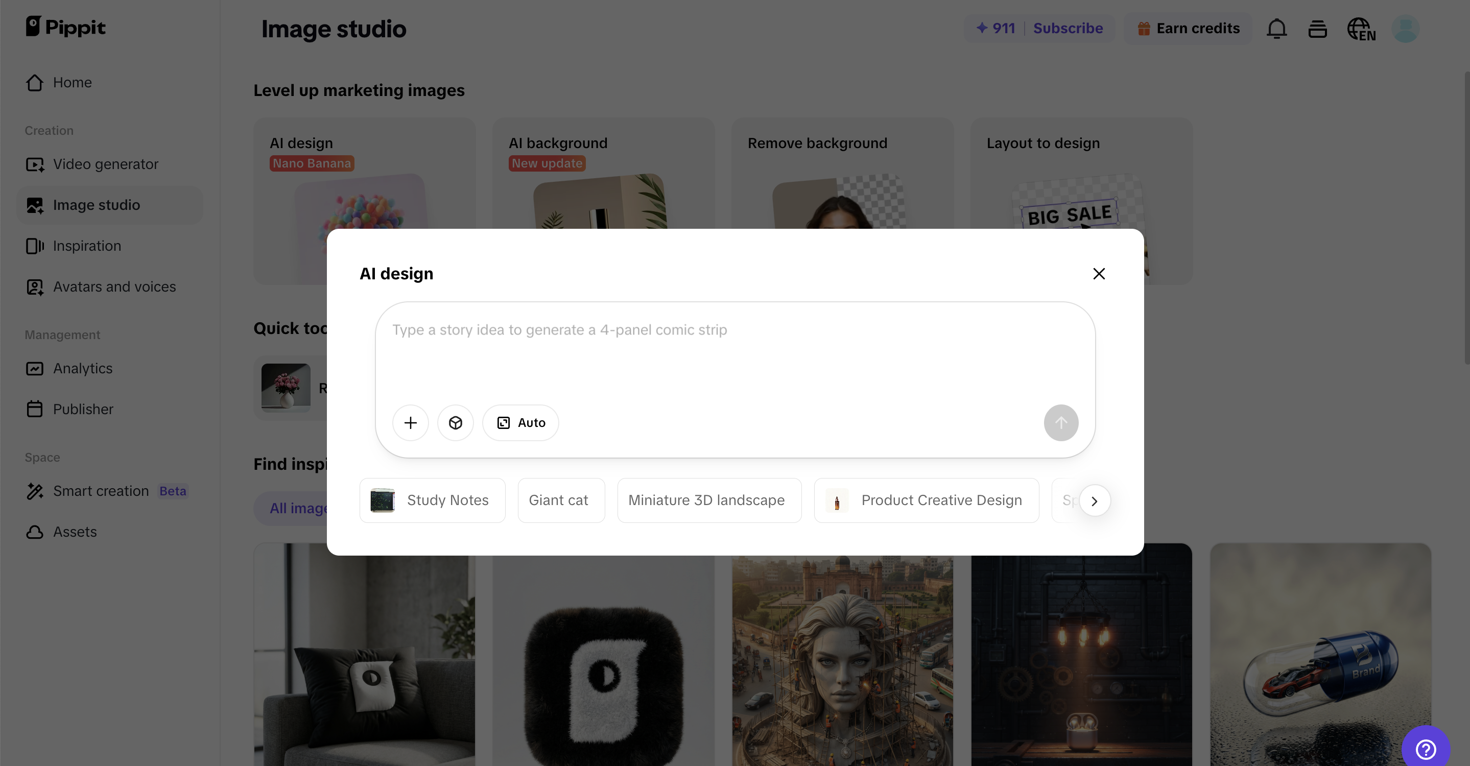
Task: Open the EN language globe selector
Action: pos(1361,29)
